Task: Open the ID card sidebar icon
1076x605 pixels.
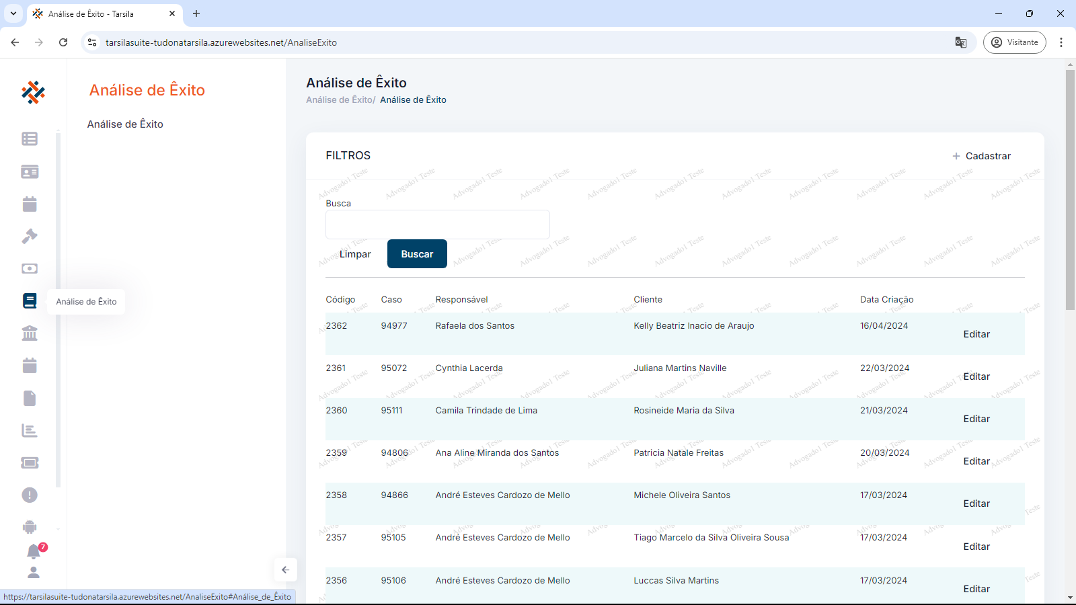Action: 30,172
